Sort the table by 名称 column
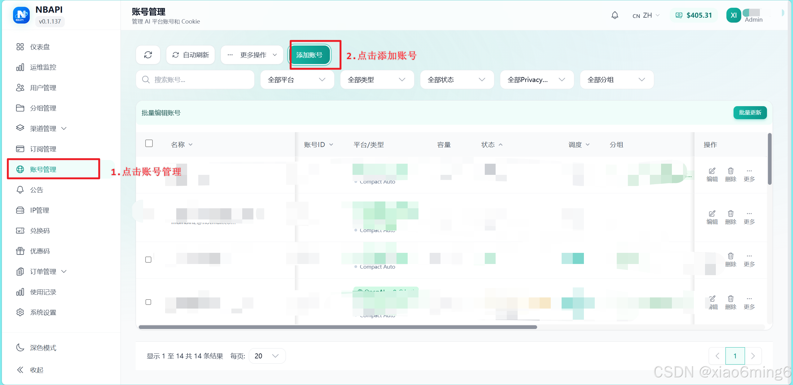This screenshot has height=385, width=793. 182,145
